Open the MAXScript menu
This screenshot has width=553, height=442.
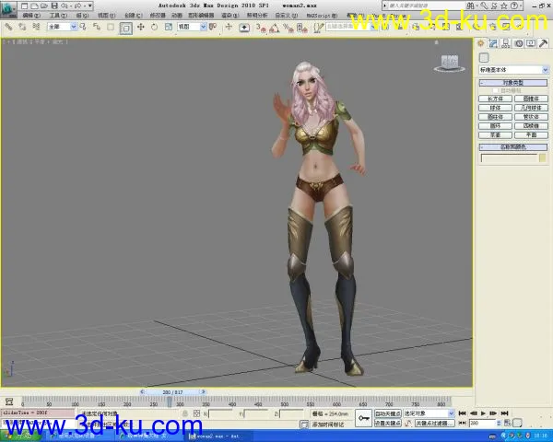pyautogui.click(x=322, y=16)
